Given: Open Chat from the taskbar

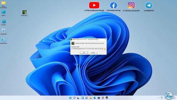Looking at the screenshot, I should pyautogui.click(x=87, y=98).
